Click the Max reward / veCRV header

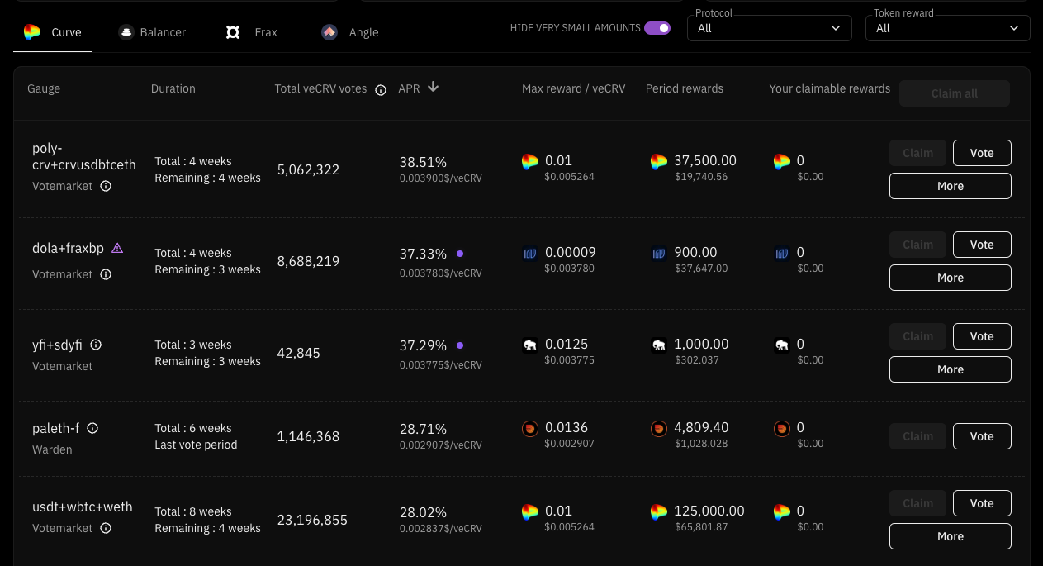(x=574, y=88)
